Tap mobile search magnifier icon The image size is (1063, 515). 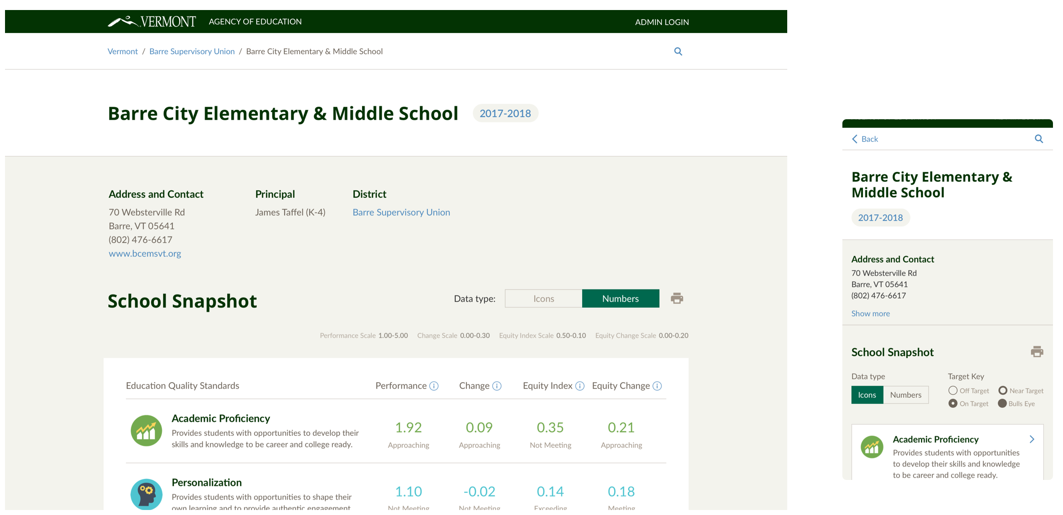click(x=1039, y=139)
